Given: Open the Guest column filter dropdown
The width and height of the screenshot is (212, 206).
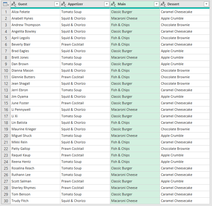Looking at the screenshot, I should coord(57,4).
